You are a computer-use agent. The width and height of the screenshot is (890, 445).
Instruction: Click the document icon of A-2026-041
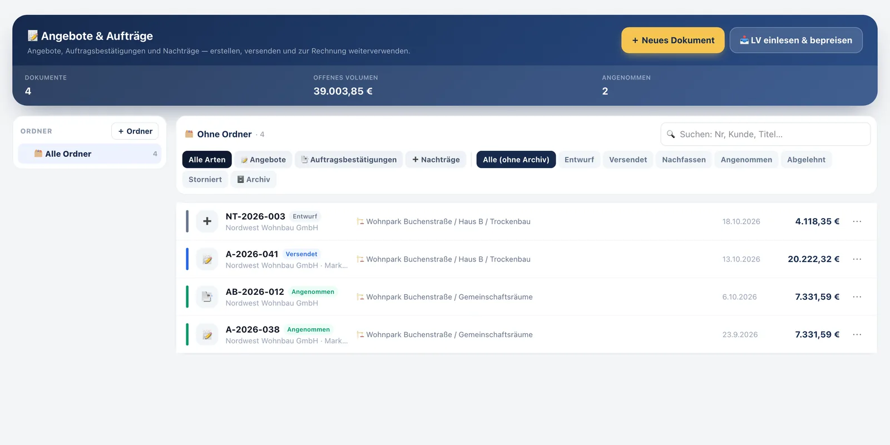(207, 259)
